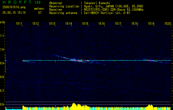173x110 pixels.
Task: Click the meteor label
Action: (39, 9)
